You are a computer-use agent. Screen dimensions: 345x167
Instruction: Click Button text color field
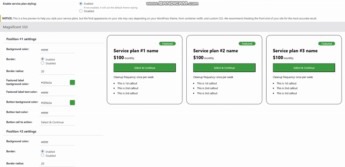pyautogui.click(x=57, y=113)
